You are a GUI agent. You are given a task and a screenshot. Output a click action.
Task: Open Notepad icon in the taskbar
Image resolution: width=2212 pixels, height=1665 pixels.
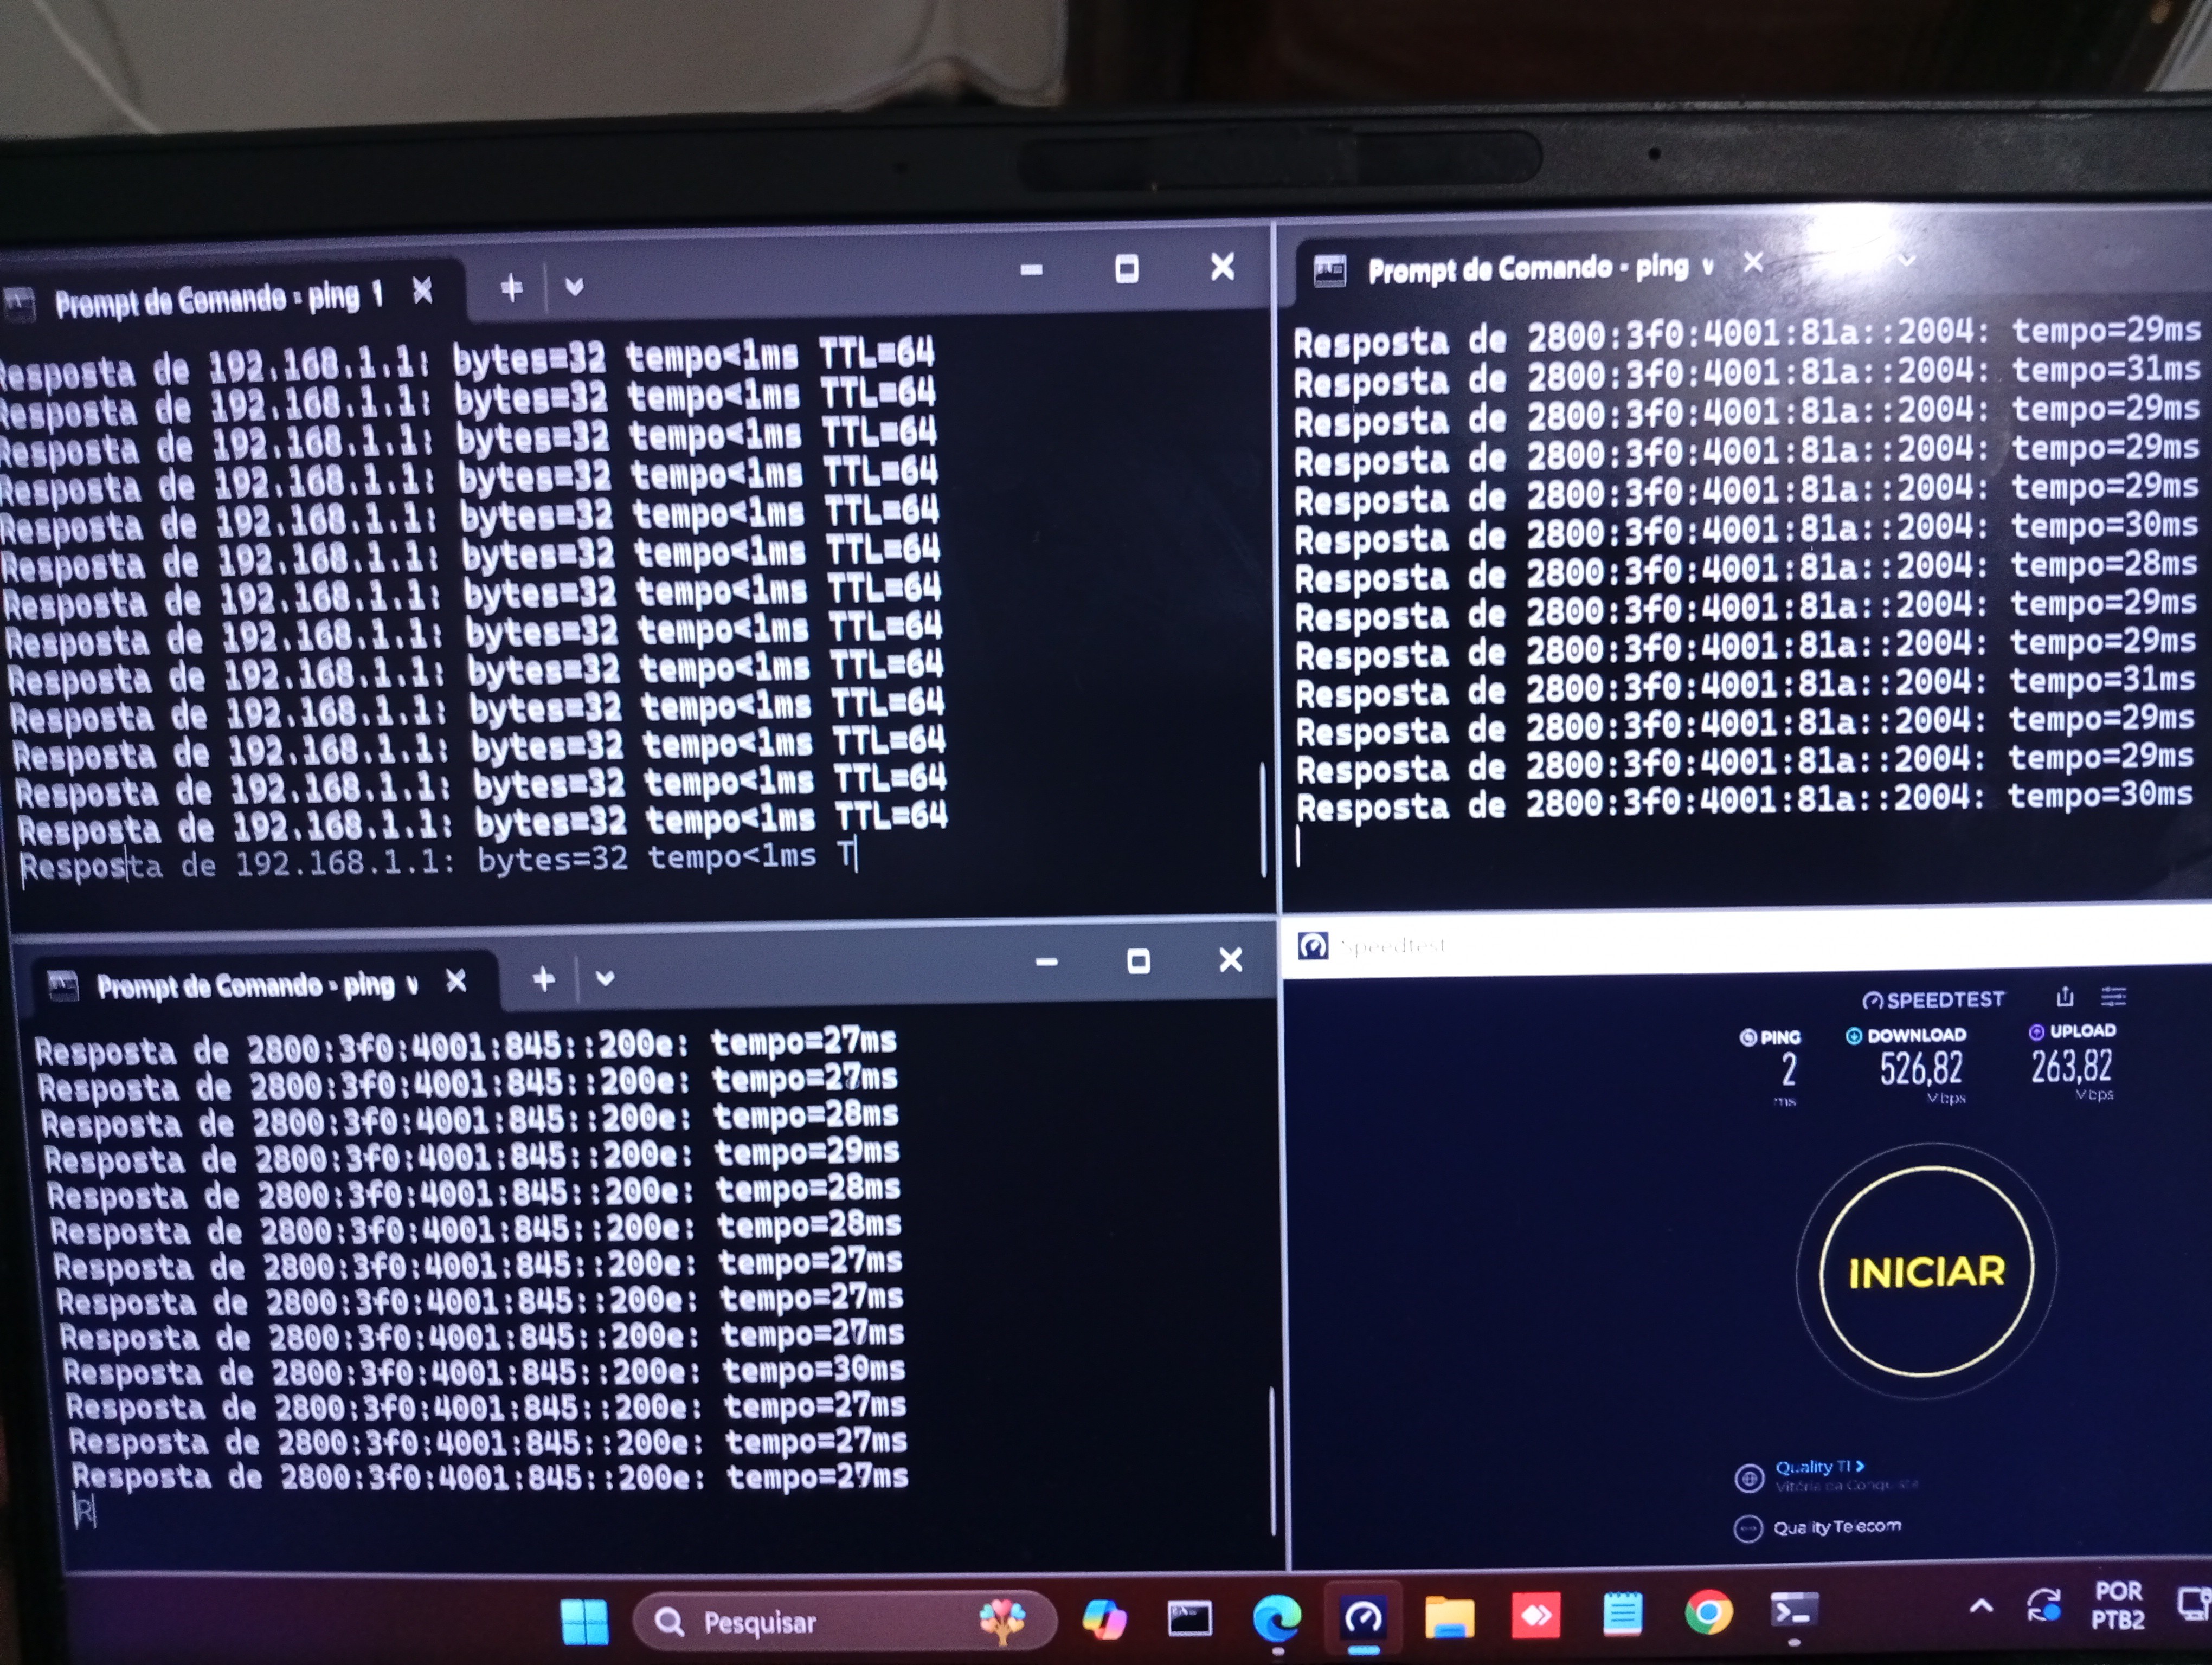pyautogui.click(x=1622, y=1614)
